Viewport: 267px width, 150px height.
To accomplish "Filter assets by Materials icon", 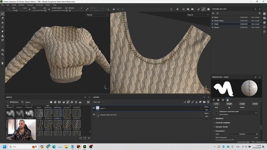I will (51, 102).
